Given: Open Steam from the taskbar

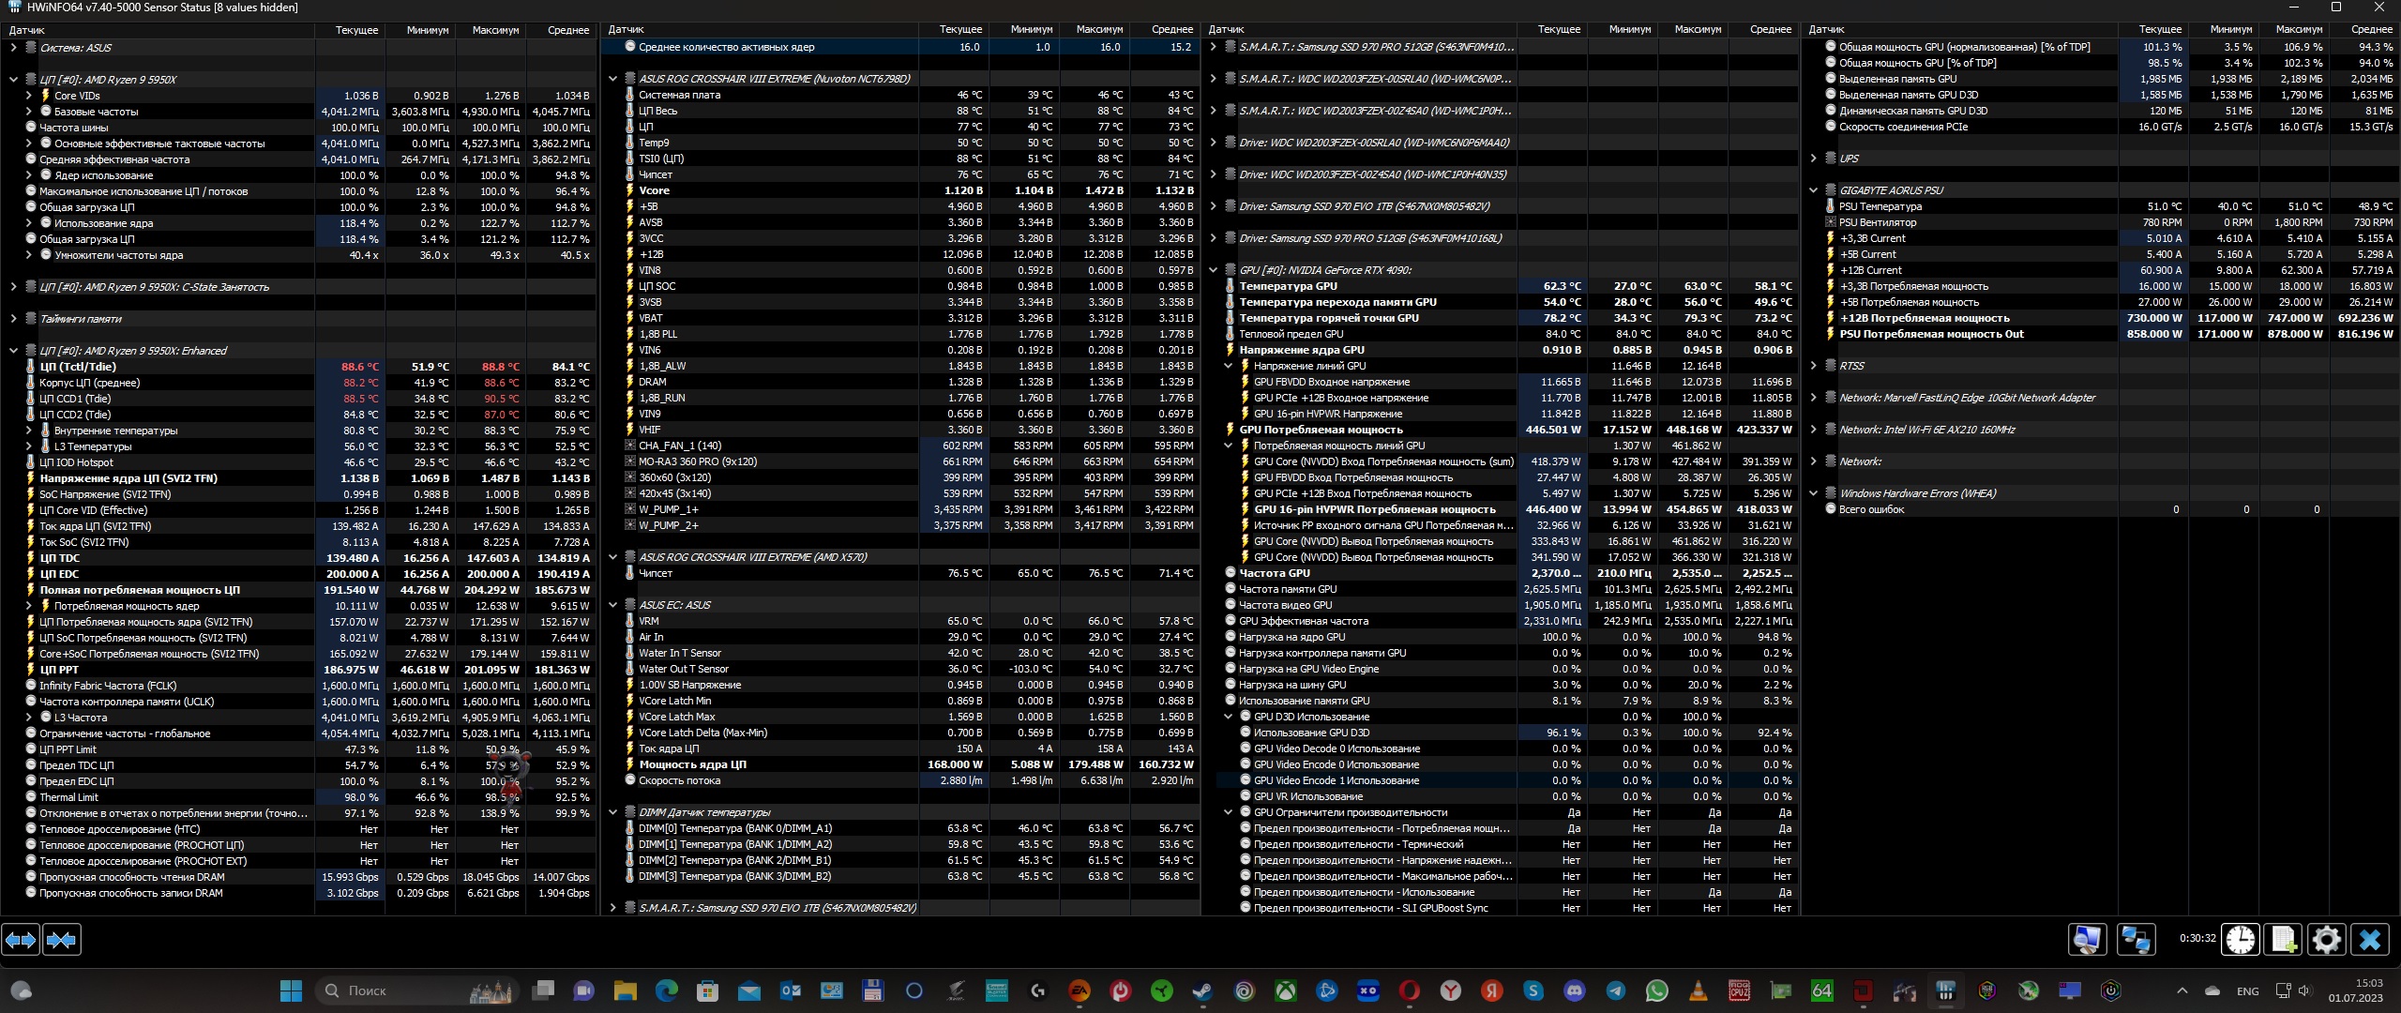Looking at the screenshot, I should pyautogui.click(x=1202, y=990).
